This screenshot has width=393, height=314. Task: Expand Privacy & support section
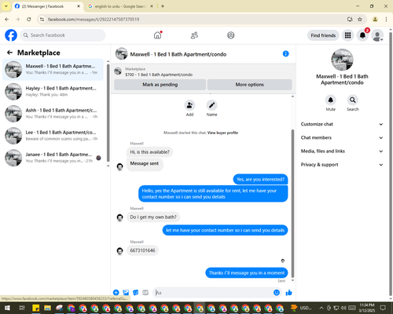click(x=342, y=165)
